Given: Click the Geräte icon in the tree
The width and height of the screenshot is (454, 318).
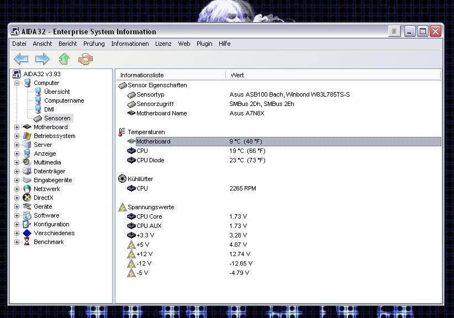Looking at the screenshot, I should click(x=27, y=206).
